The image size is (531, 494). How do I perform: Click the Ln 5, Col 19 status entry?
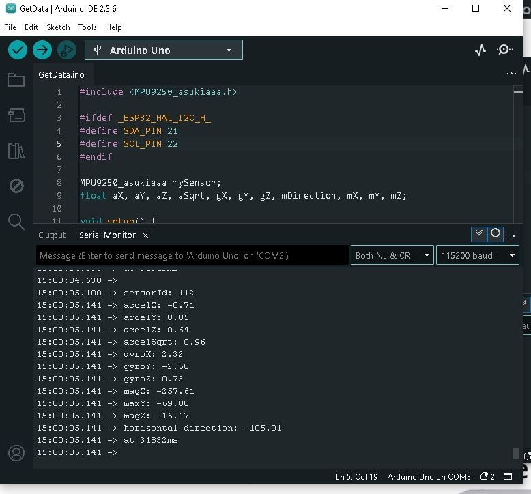point(356,477)
